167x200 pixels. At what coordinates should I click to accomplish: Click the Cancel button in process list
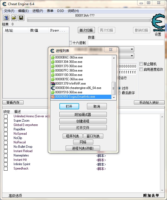tap(97, 106)
